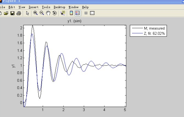Select the Pan hand tool
The width and height of the screenshot is (184, 117).
click(x=48, y=13)
